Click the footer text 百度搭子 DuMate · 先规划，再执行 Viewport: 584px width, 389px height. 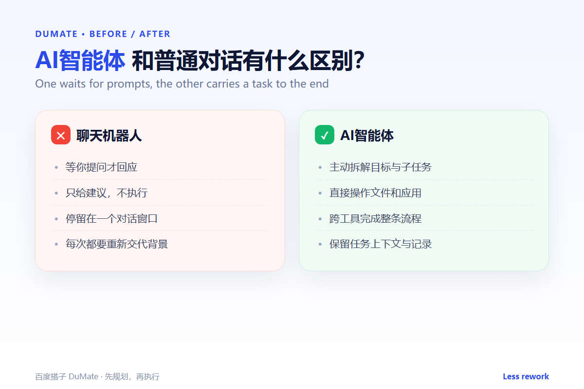click(x=97, y=376)
